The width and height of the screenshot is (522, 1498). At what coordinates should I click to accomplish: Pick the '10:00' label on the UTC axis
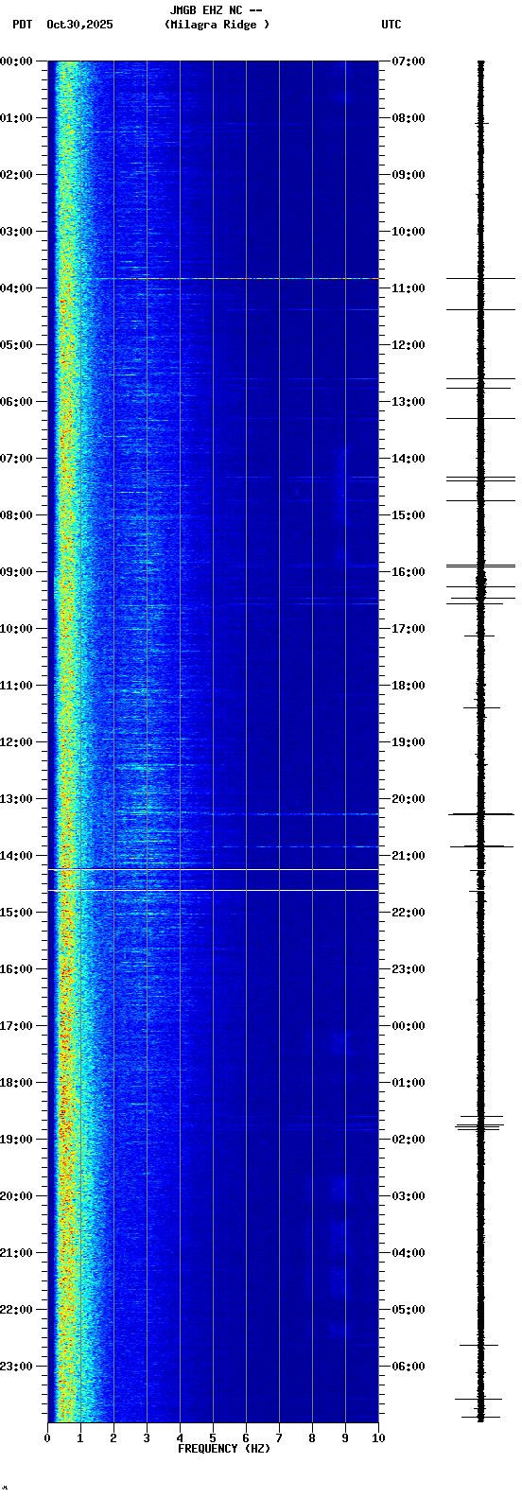pyautogui.click(x=409, y=232)
